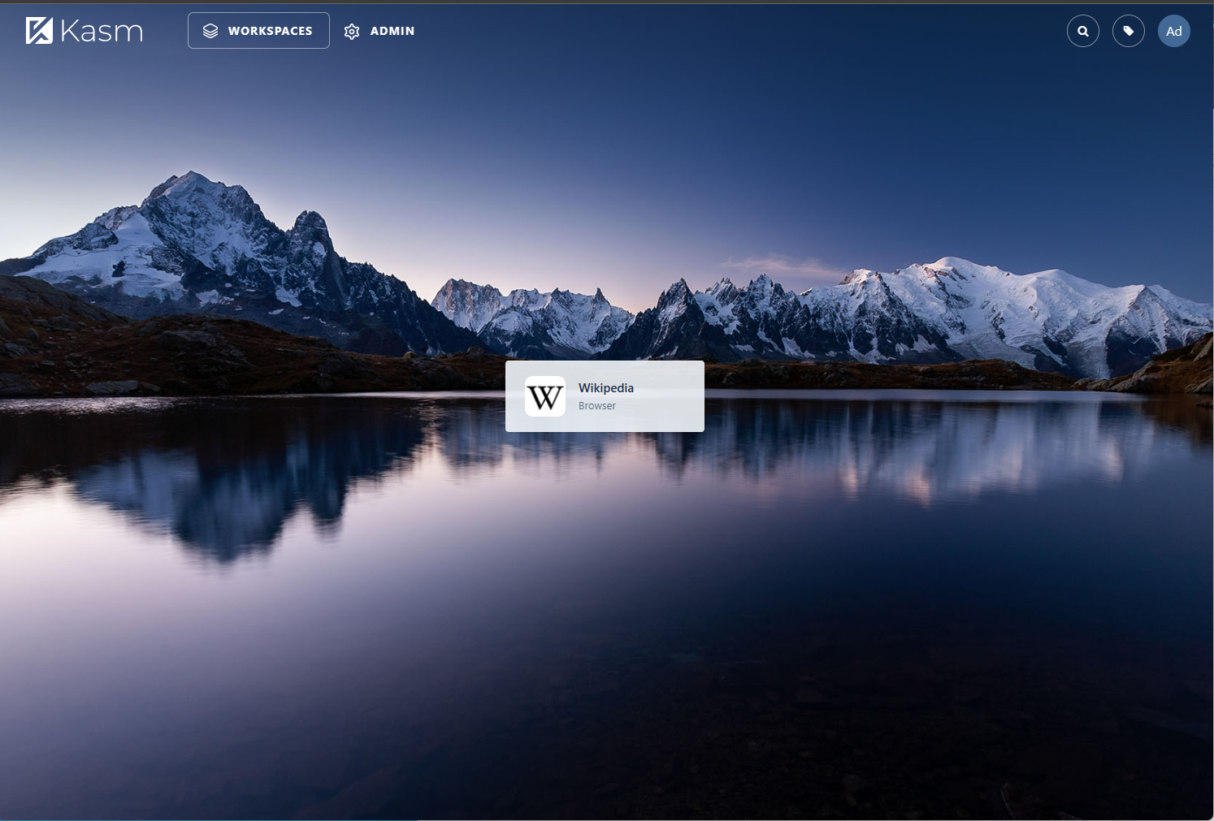Click the Browser label under Wikipedia
Screen dimensions: 1214x821
[596, 405]
